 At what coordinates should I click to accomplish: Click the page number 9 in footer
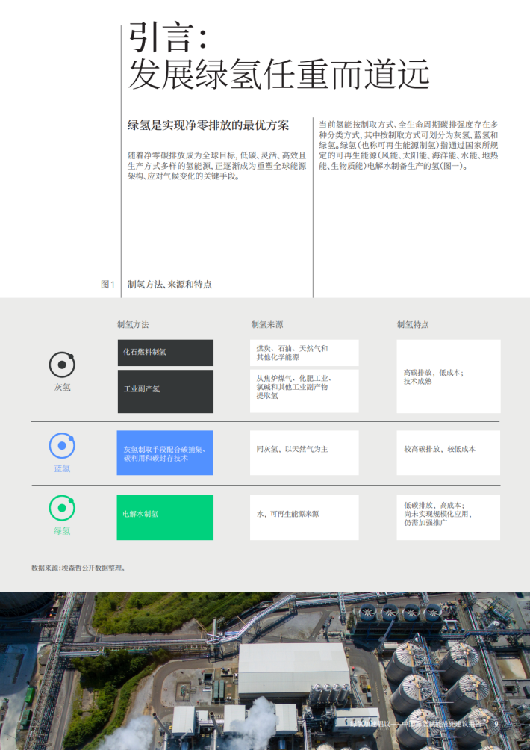(496, 724)
